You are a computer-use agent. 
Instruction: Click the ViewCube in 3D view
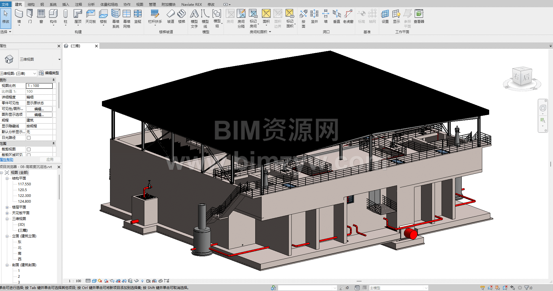point(522,77)
